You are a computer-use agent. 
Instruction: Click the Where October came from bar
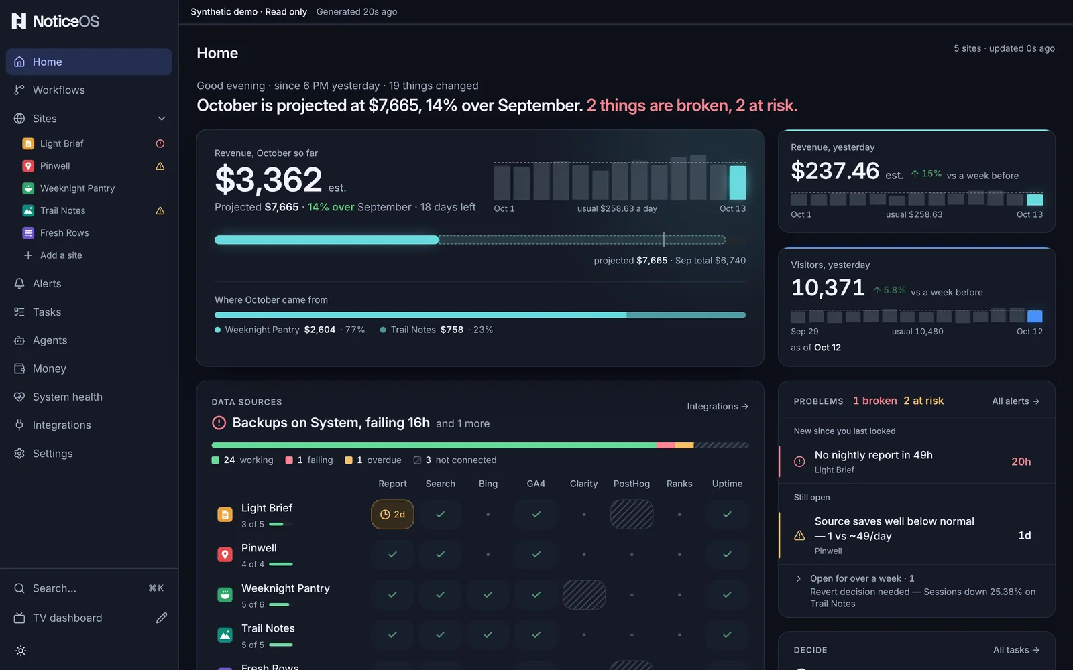[480, 315]
